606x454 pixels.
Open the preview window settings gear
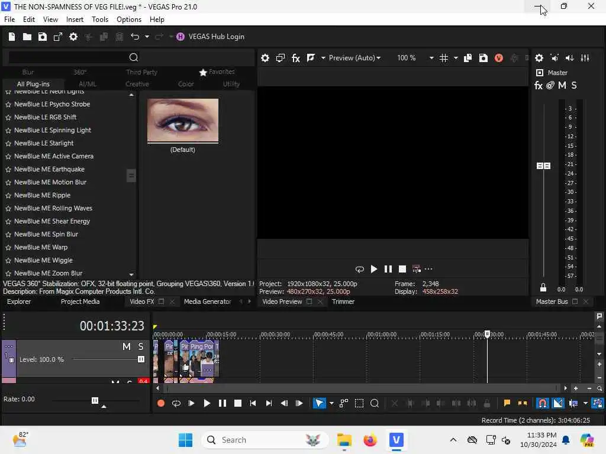coord(265,58)
